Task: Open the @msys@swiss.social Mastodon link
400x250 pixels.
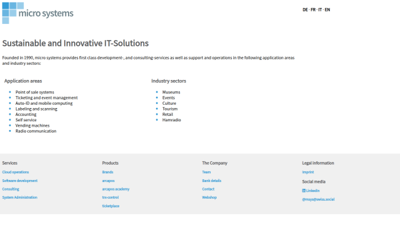Action: tap(319, 199)
